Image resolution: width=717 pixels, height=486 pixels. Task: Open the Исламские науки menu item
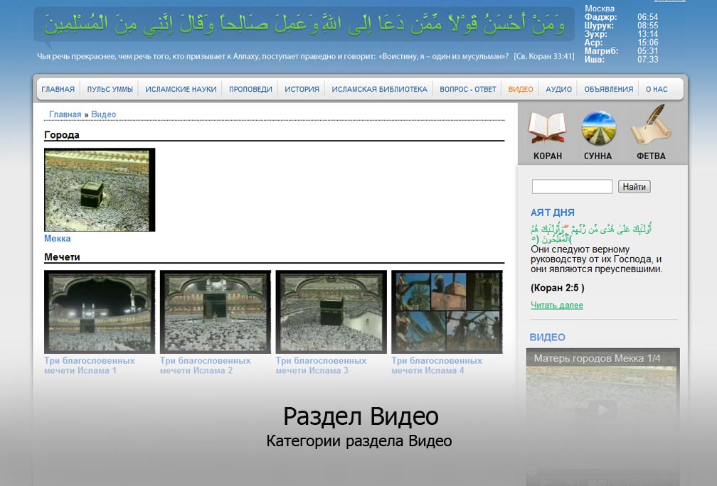click(x=181, y=89)
